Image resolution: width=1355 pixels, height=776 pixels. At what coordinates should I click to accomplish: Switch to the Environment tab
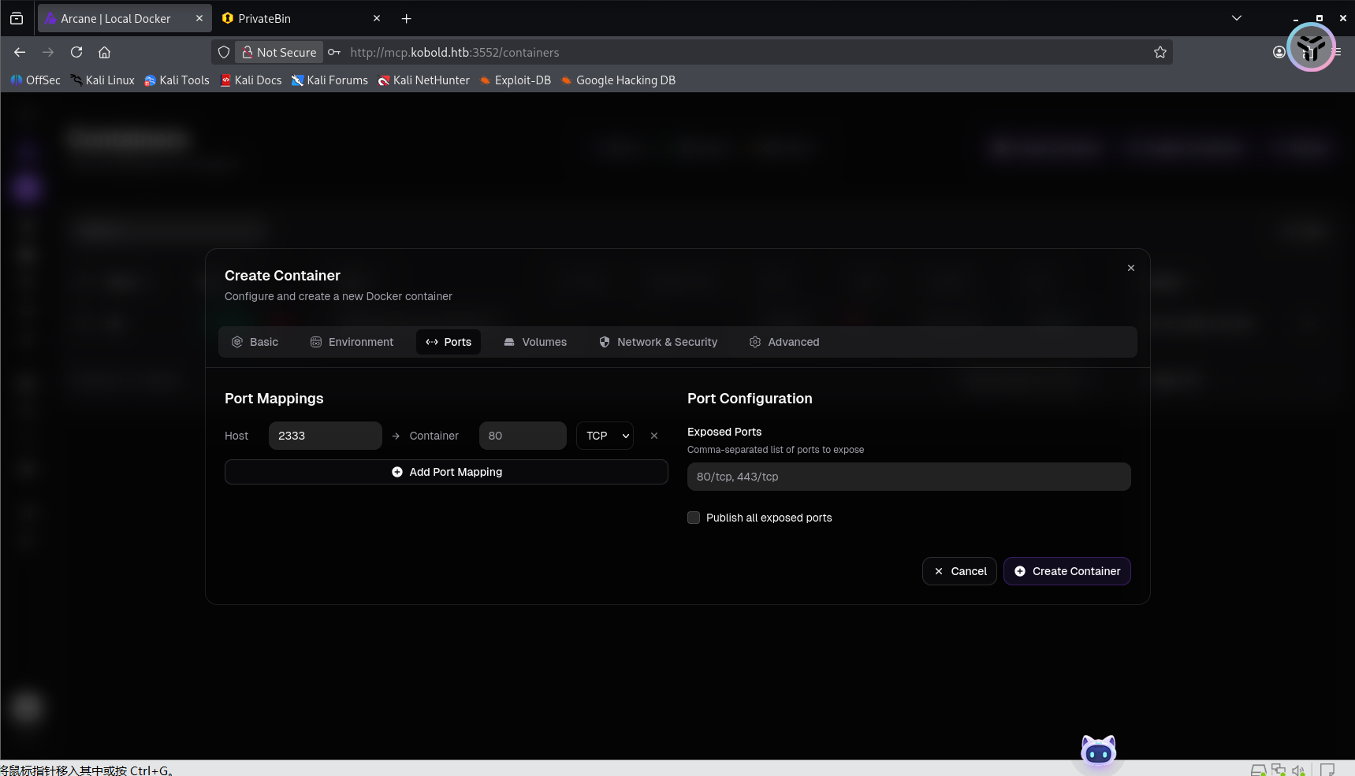tap(352, 342)
